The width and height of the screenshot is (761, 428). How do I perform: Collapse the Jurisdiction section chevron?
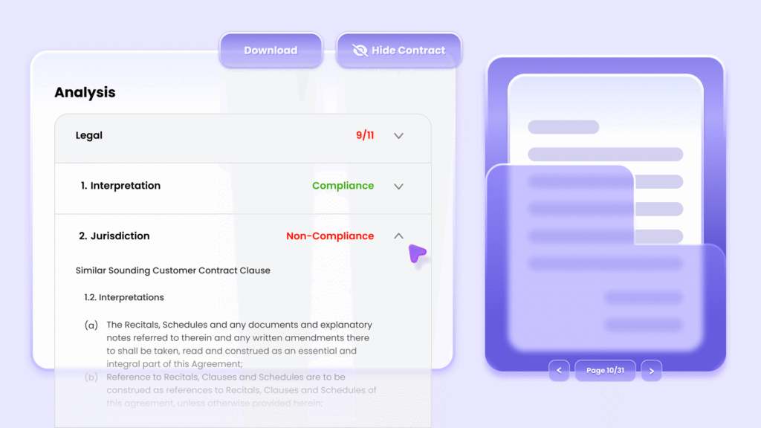pyautogui.click(x=398, y=236)
